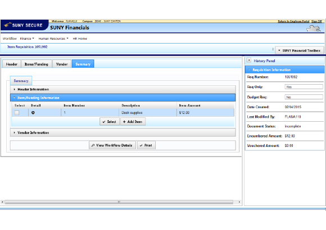The height and width of the screenshot is (230, 326).
Task: Click the New York State map icon
Action: click(x=313, y=29)
